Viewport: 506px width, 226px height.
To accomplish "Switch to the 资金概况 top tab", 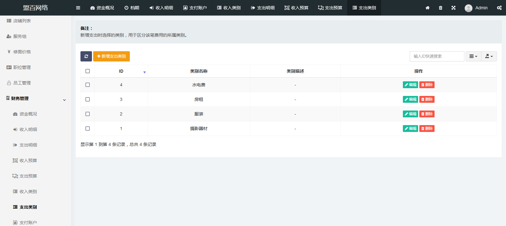I will [x=102, y=8].
